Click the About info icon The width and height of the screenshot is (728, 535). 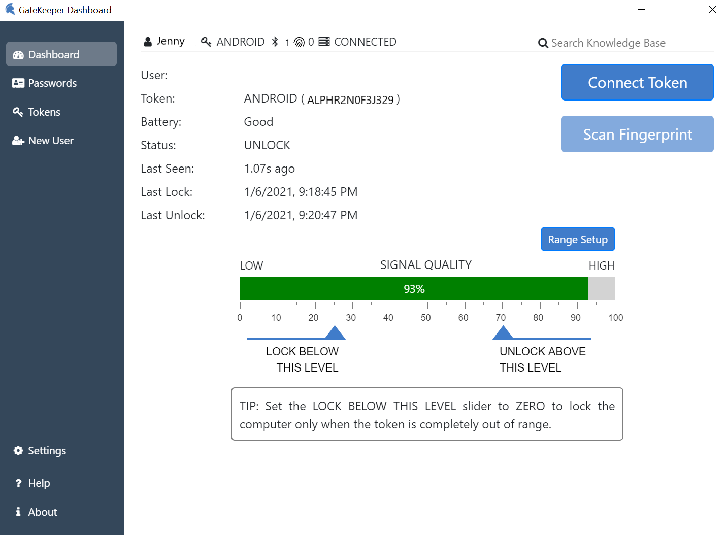pos(18,512)
